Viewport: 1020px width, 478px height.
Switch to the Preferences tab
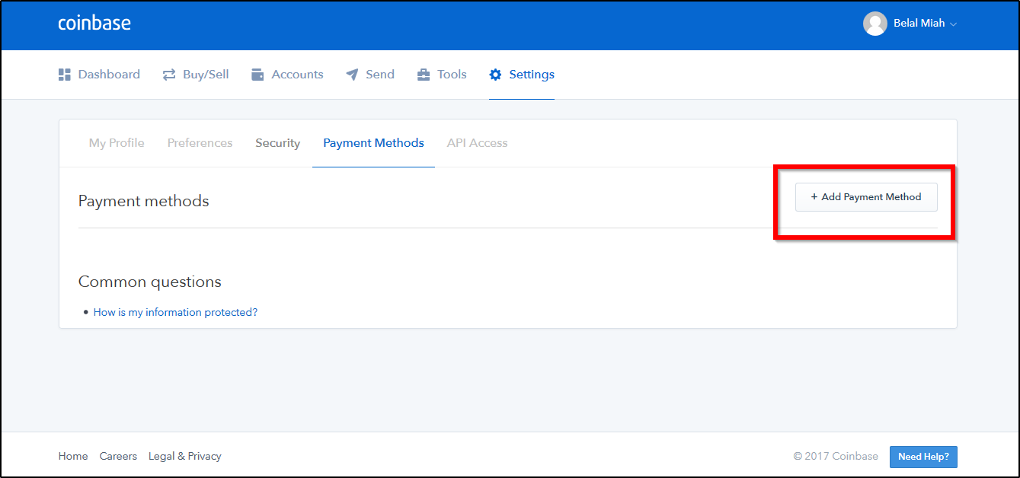200,143
